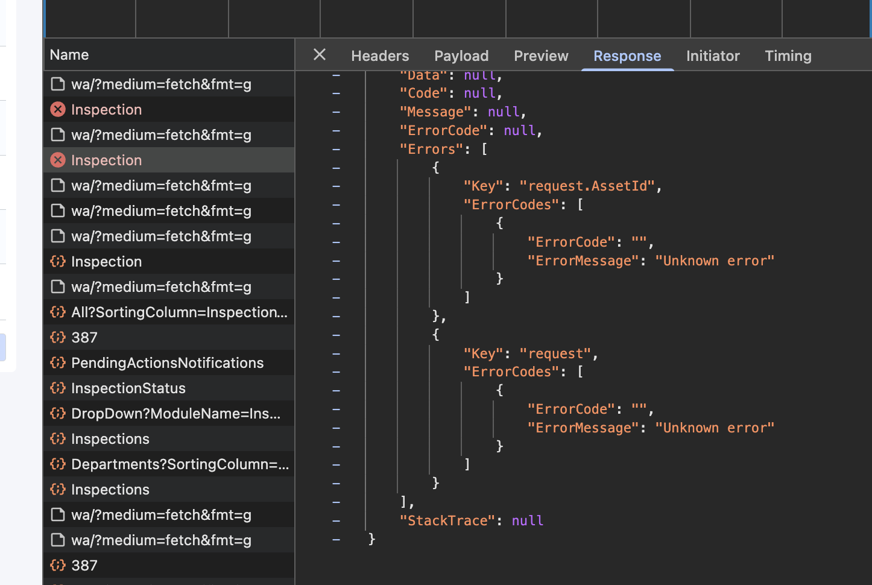872x585 pixels.
Task: Collapse the "Errors" array using its fold marker
Action: pos(336,149)
